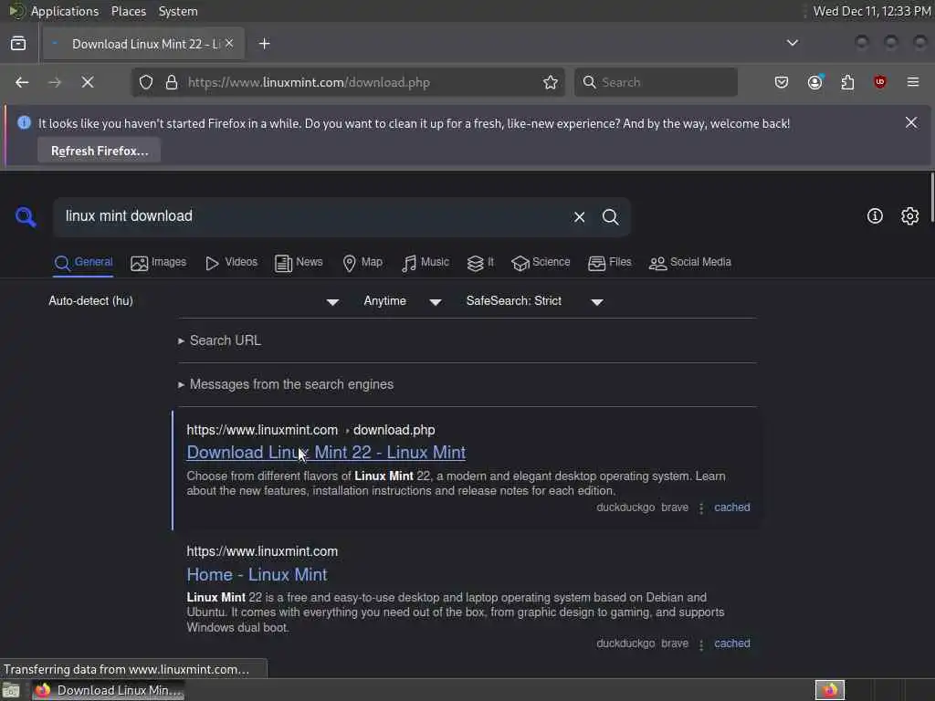Open the System menu
935x701 pixels.
(178, 11)
